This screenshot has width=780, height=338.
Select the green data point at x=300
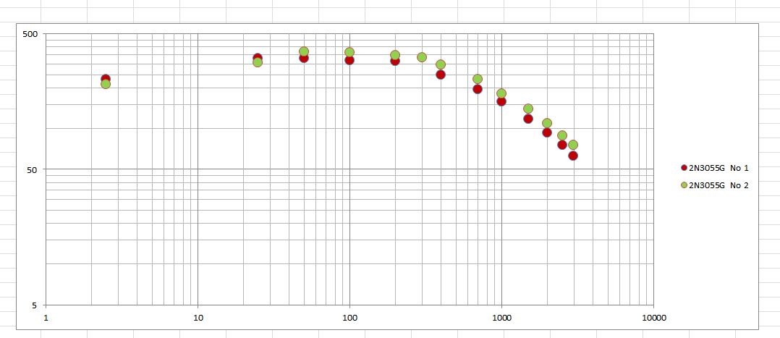[422, 57]
